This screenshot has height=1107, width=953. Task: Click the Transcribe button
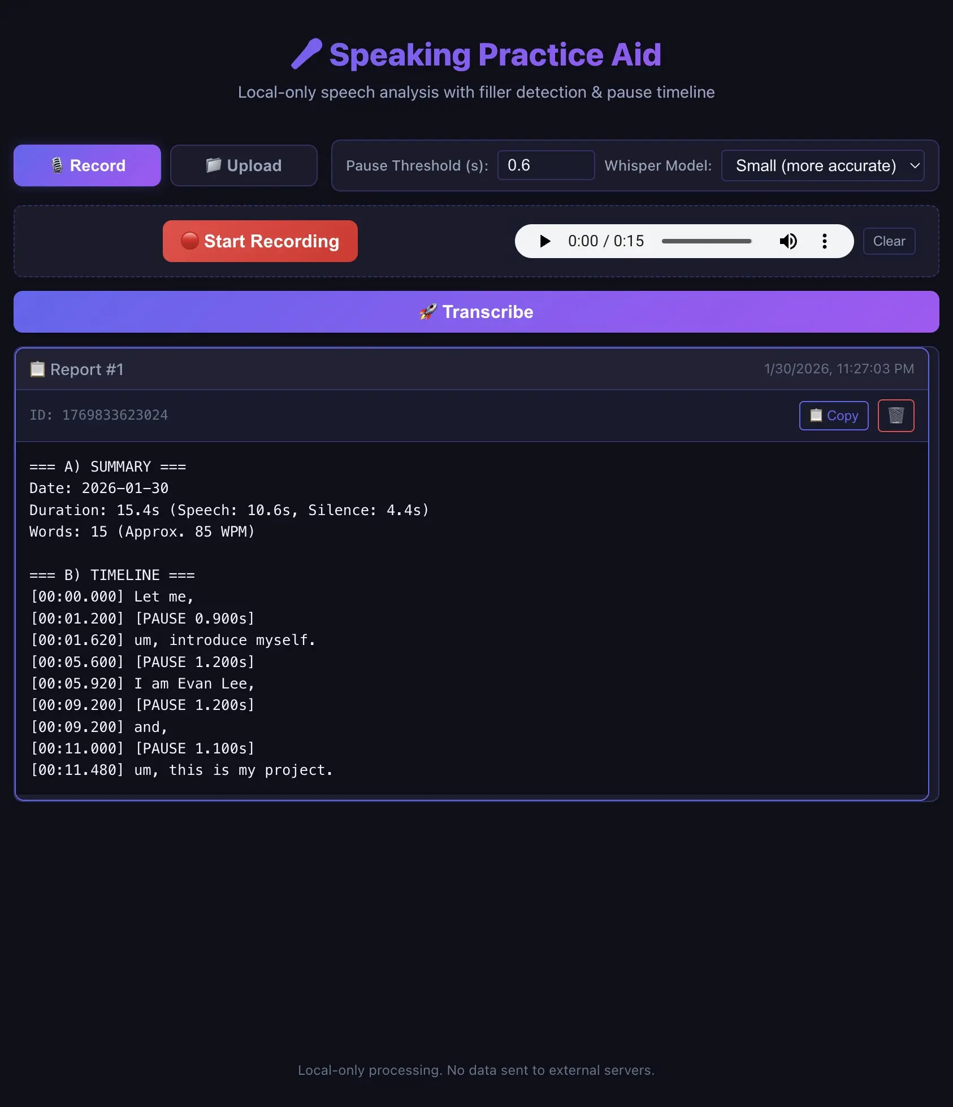coord(476,312)
